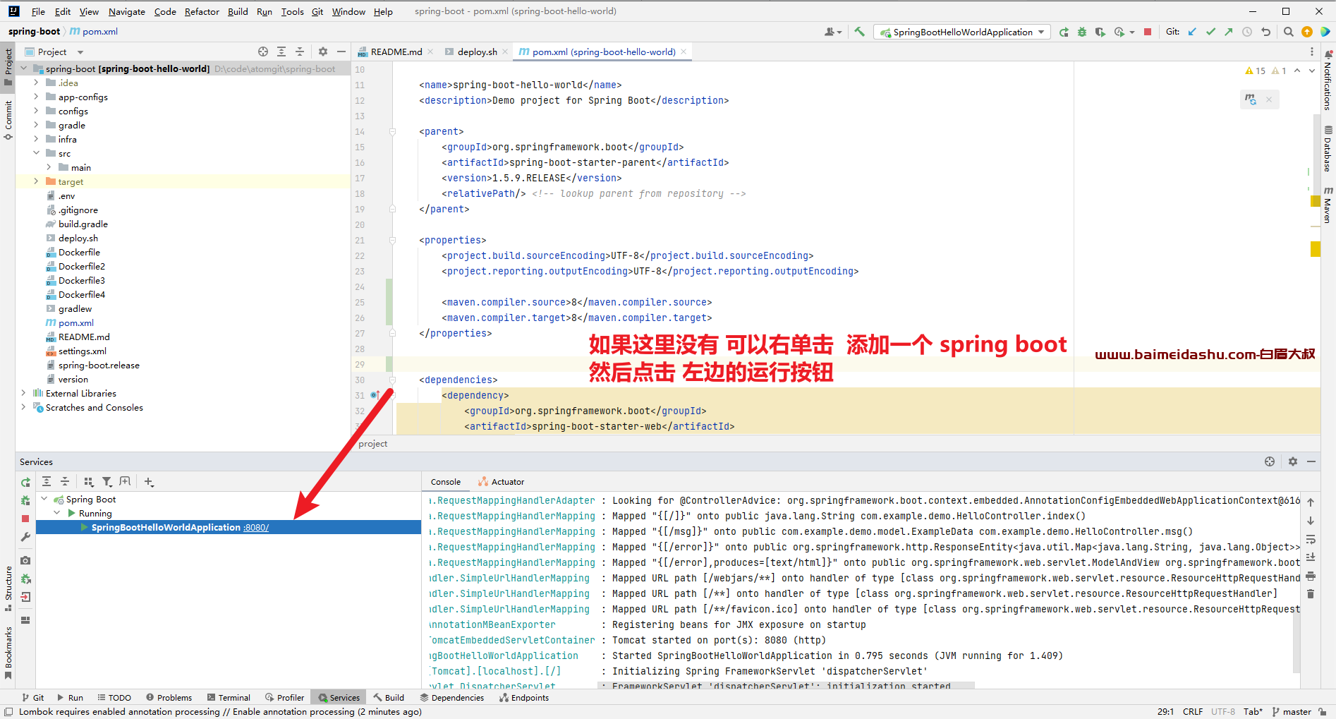Open Git history clock icon
This screenshot has width=1336, height=719.
(1247, 32)
